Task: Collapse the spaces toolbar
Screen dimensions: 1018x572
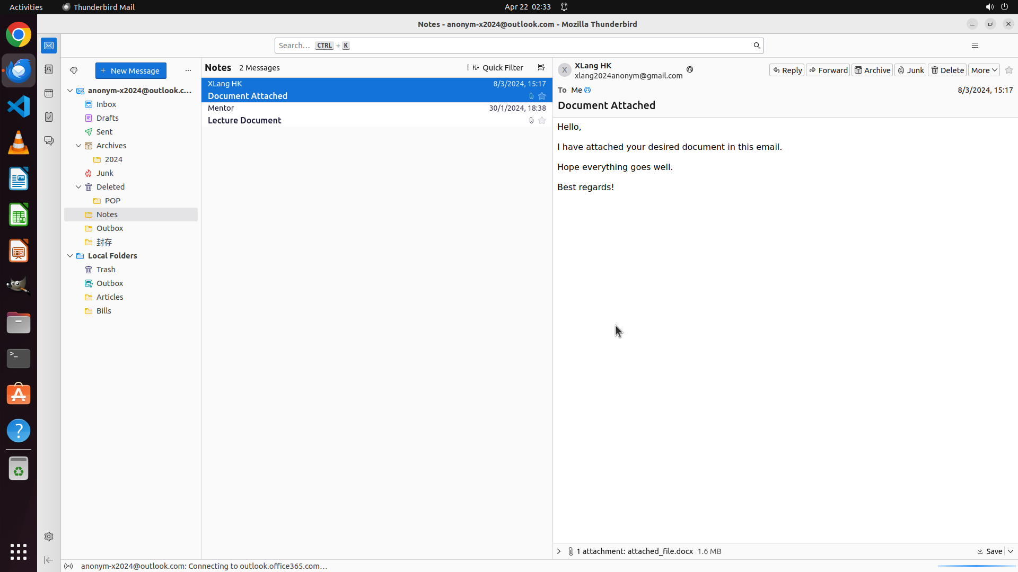Action: [x=49, y=560]
